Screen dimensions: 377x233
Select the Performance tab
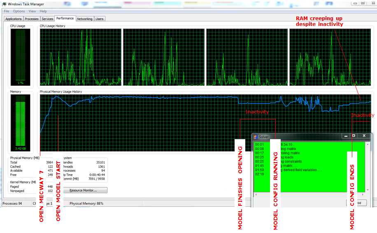coord(65,18)
